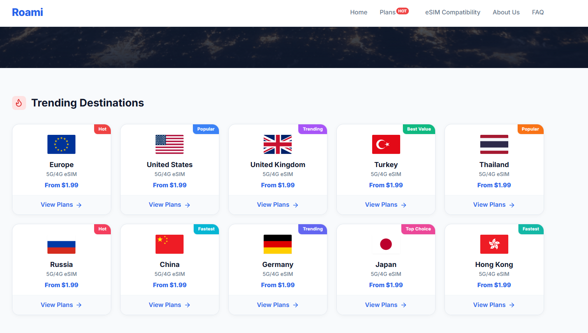
Task: Click the Best Value badge on Turkey card
Action: tap(419, 129)
